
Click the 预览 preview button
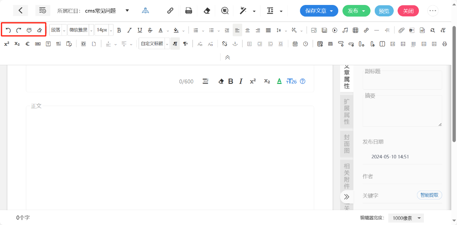point(384,11)
